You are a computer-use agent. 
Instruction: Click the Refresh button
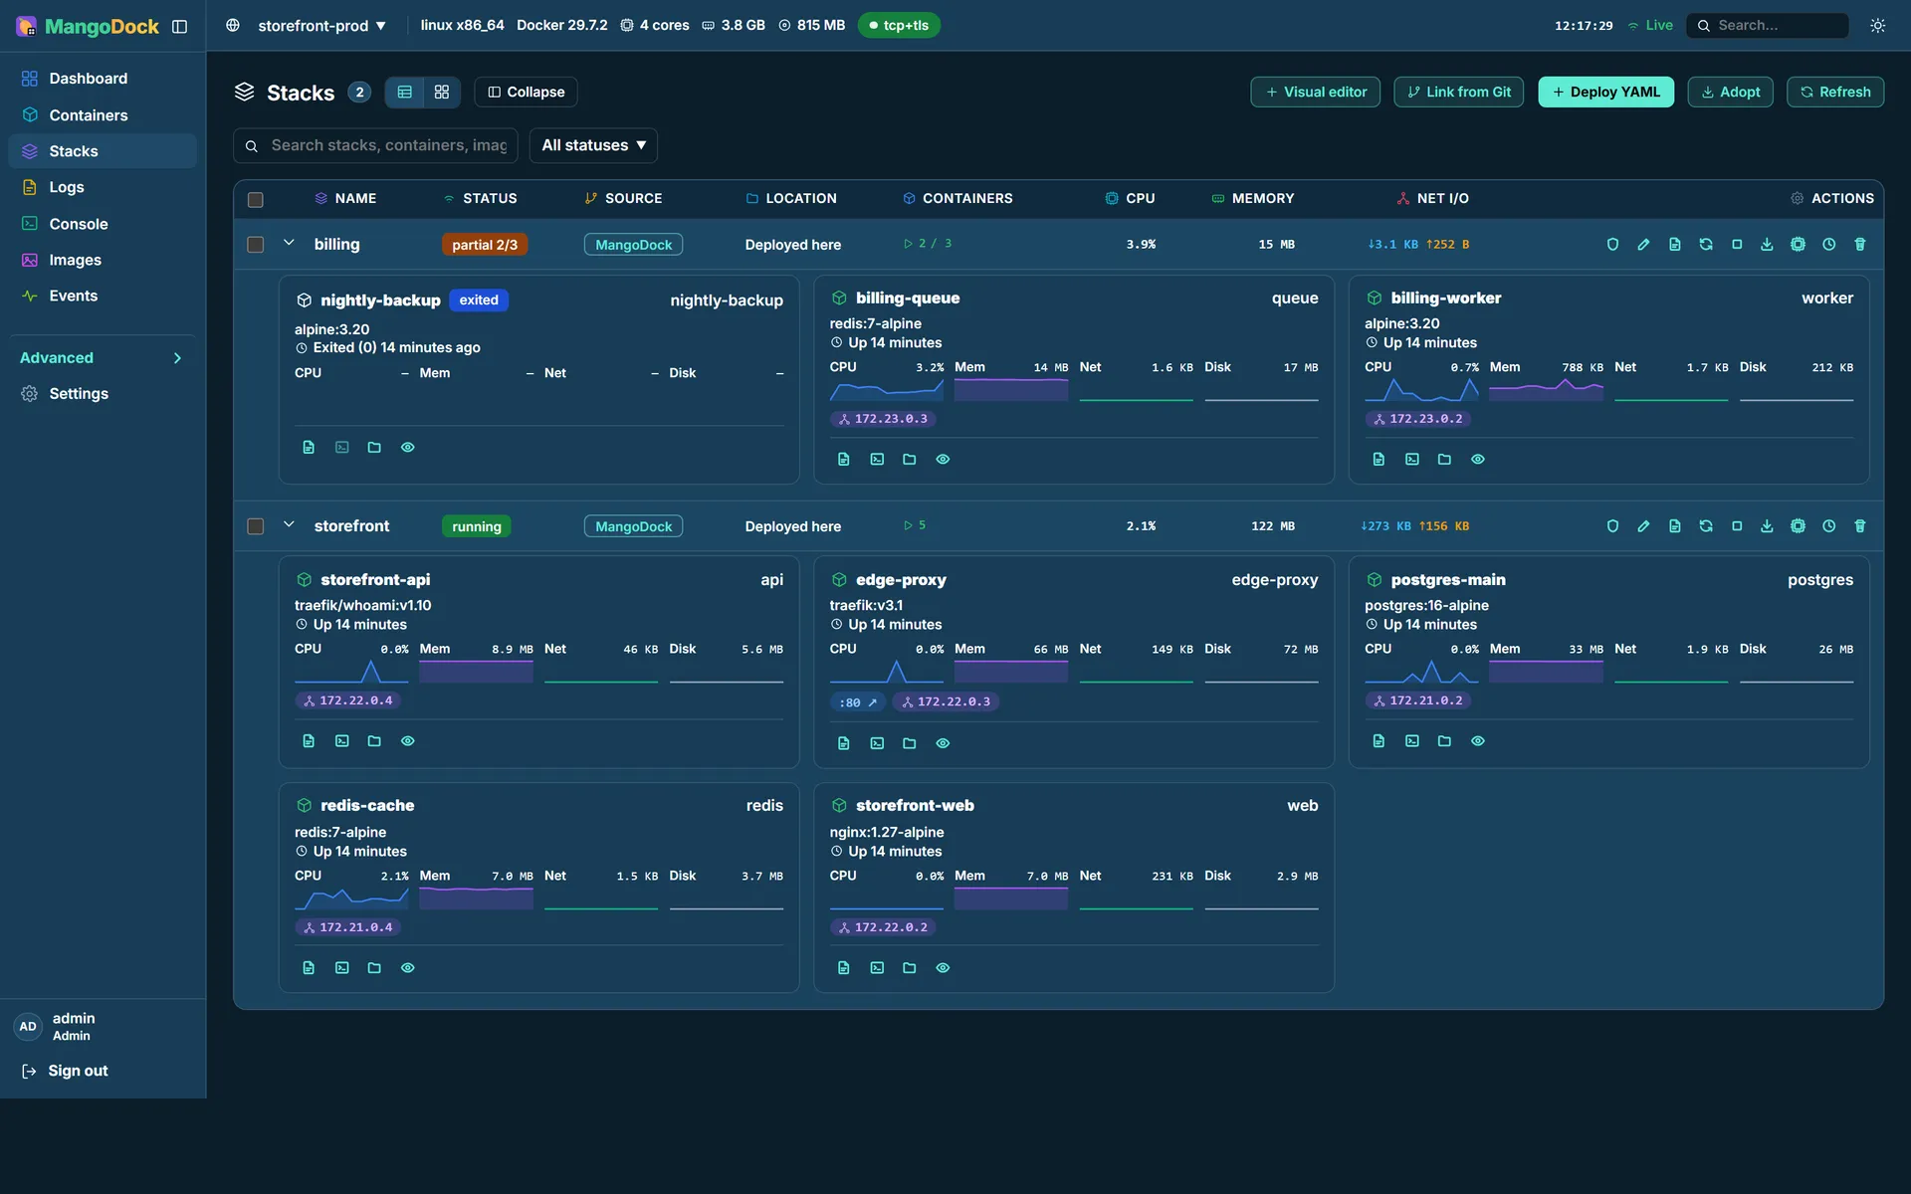coord(1834,93)
